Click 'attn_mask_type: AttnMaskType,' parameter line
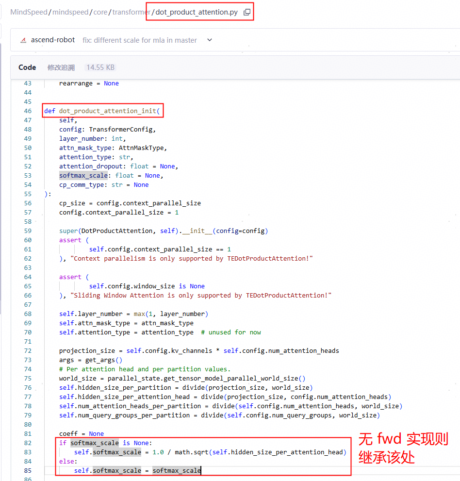Viewport: 460px width, 481px height. pyautogui.click(x=113, y=148)
